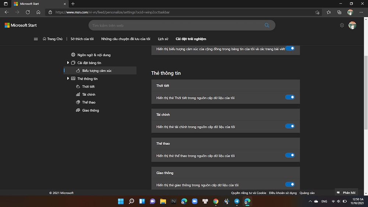
Task: Switch off the Giao thông card toggle
Action: tap(290, 185)
